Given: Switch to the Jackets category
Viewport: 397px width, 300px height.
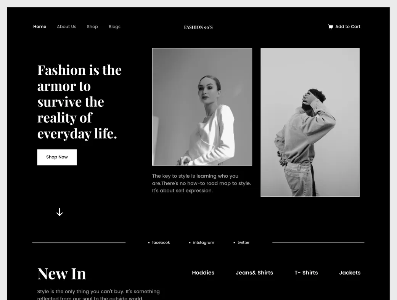Looking at the screenshot, I should (x=350, y=273).
